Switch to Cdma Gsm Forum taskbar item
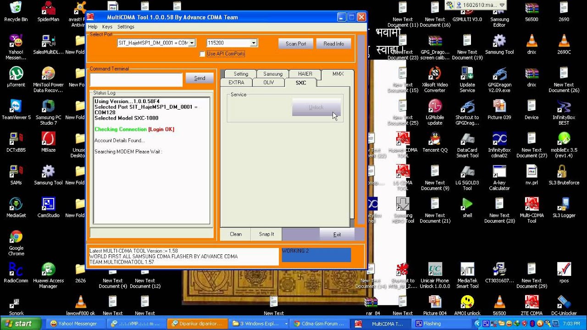 point(320,324)
